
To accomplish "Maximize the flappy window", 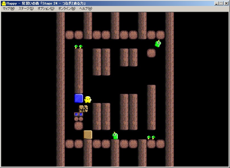I will (x=221, y=3).
